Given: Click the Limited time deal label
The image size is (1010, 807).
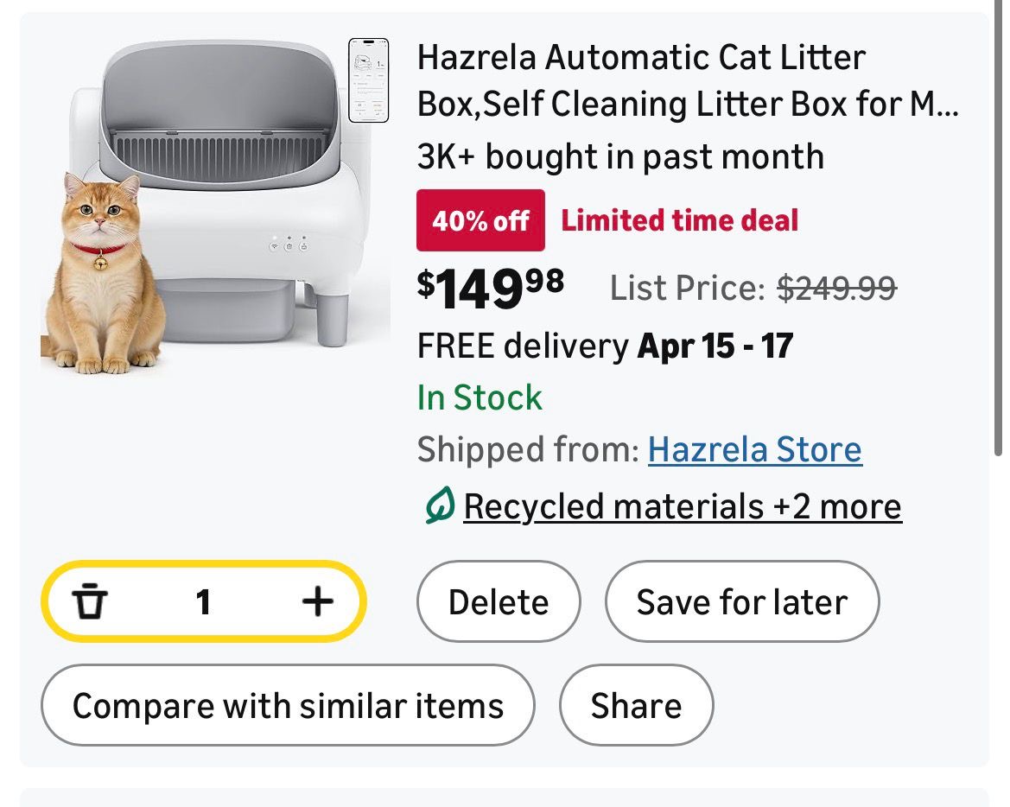Looking at the screenshot, I should pyautogui.click(x=680, y=220).
